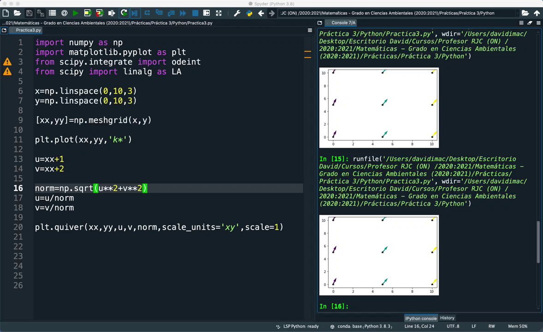Viewport: 543px width, 332px height.
Task: Change to the parent directory
Action: point(537,13)
